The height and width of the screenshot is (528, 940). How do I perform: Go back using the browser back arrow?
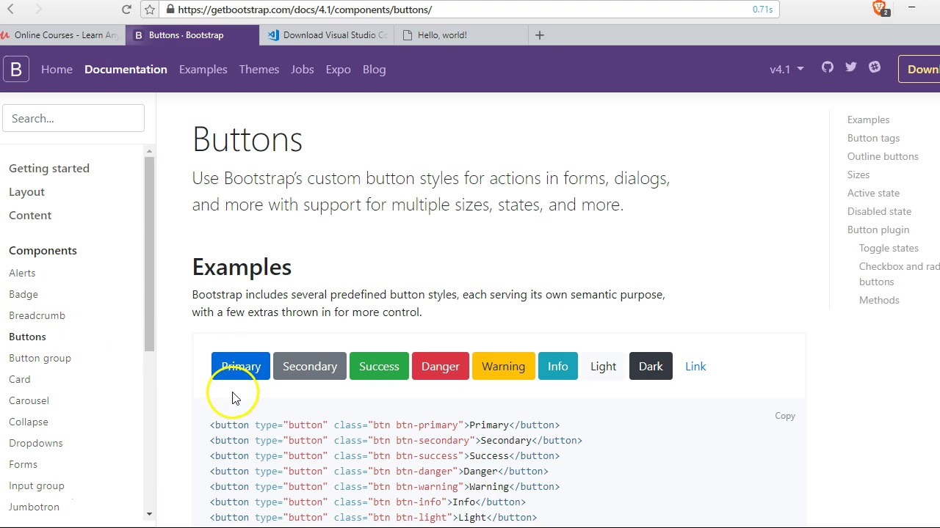pos(11,10)
